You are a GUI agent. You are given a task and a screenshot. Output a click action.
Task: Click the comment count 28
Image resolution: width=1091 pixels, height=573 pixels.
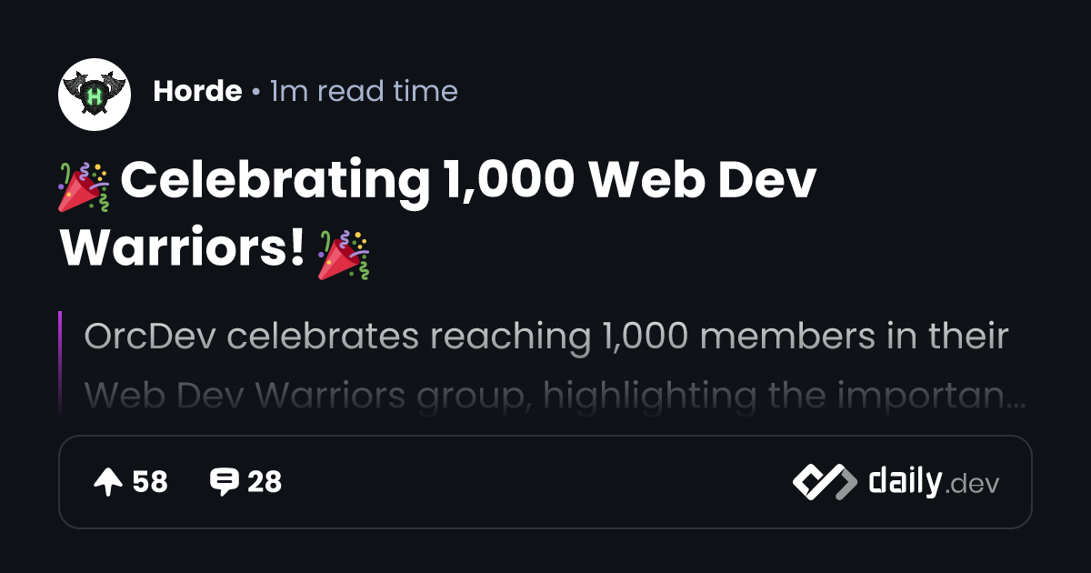tap(265, 482)
